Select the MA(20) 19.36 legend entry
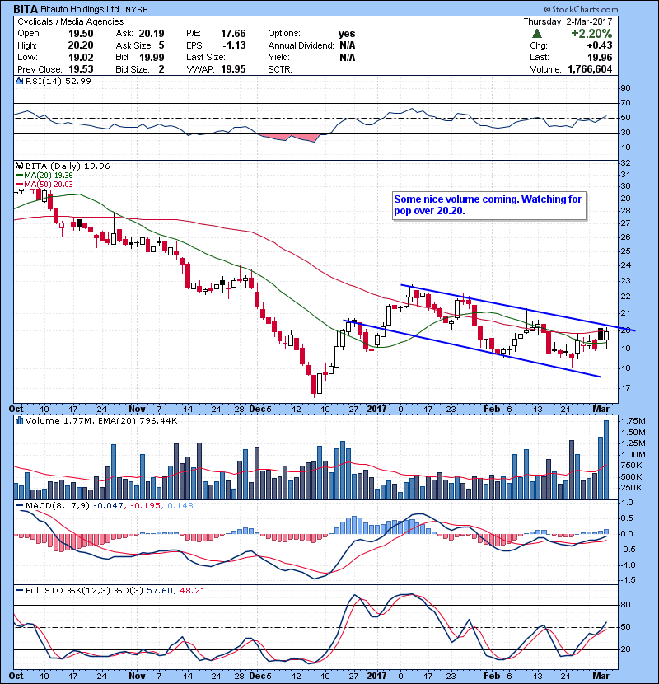Screen dimensions: 659x684 tap(44, 175)
